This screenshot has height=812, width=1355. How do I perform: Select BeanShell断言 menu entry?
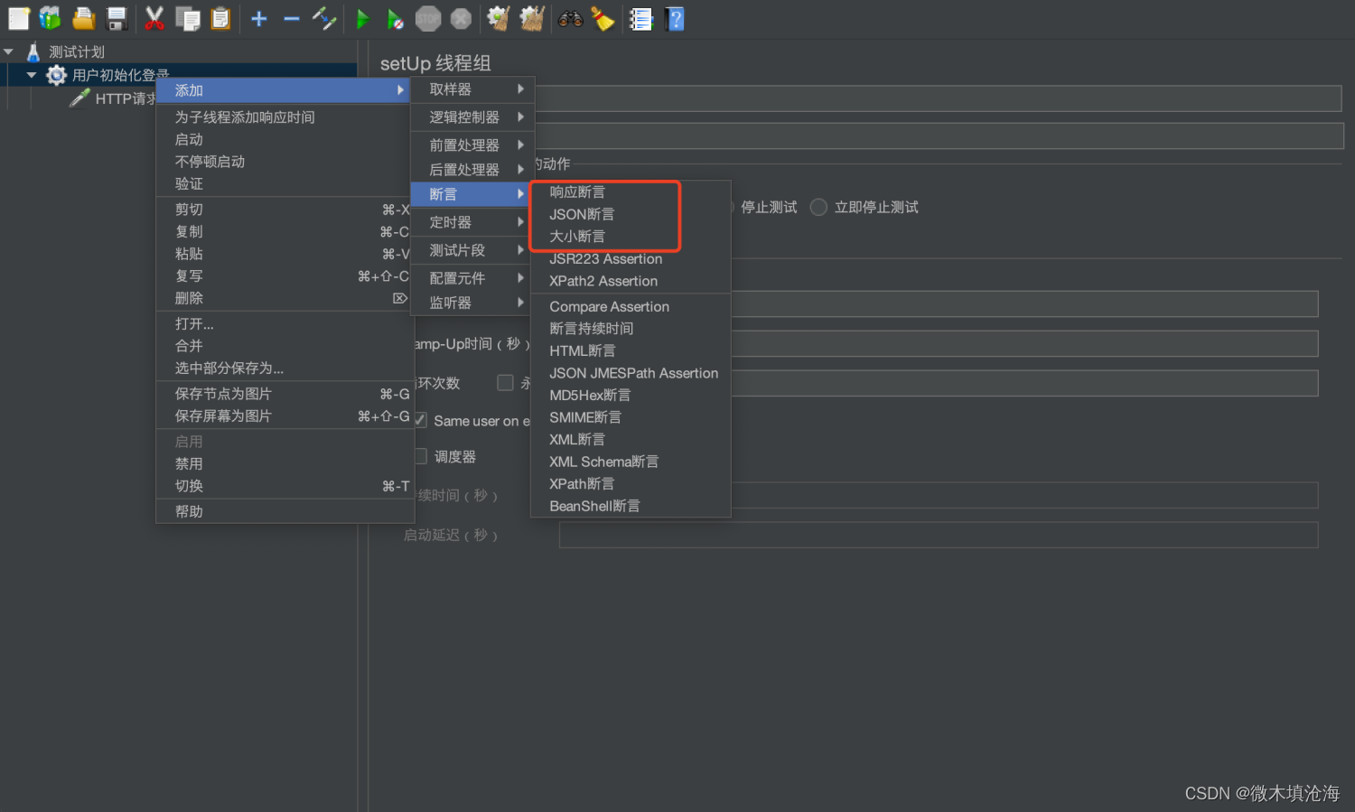(x=631, y=506)
